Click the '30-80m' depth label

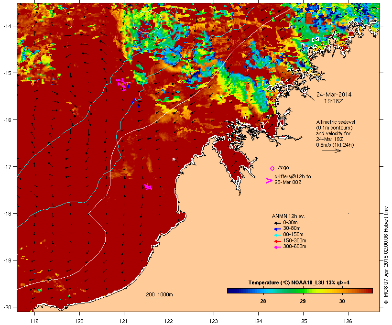pyautogui.click(x=292, y=228)
